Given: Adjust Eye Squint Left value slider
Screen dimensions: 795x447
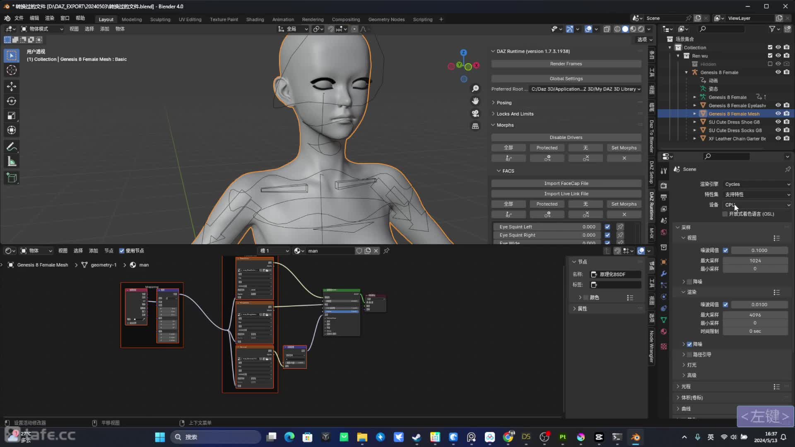Looking at the screenshot, I should click(547, 227).
